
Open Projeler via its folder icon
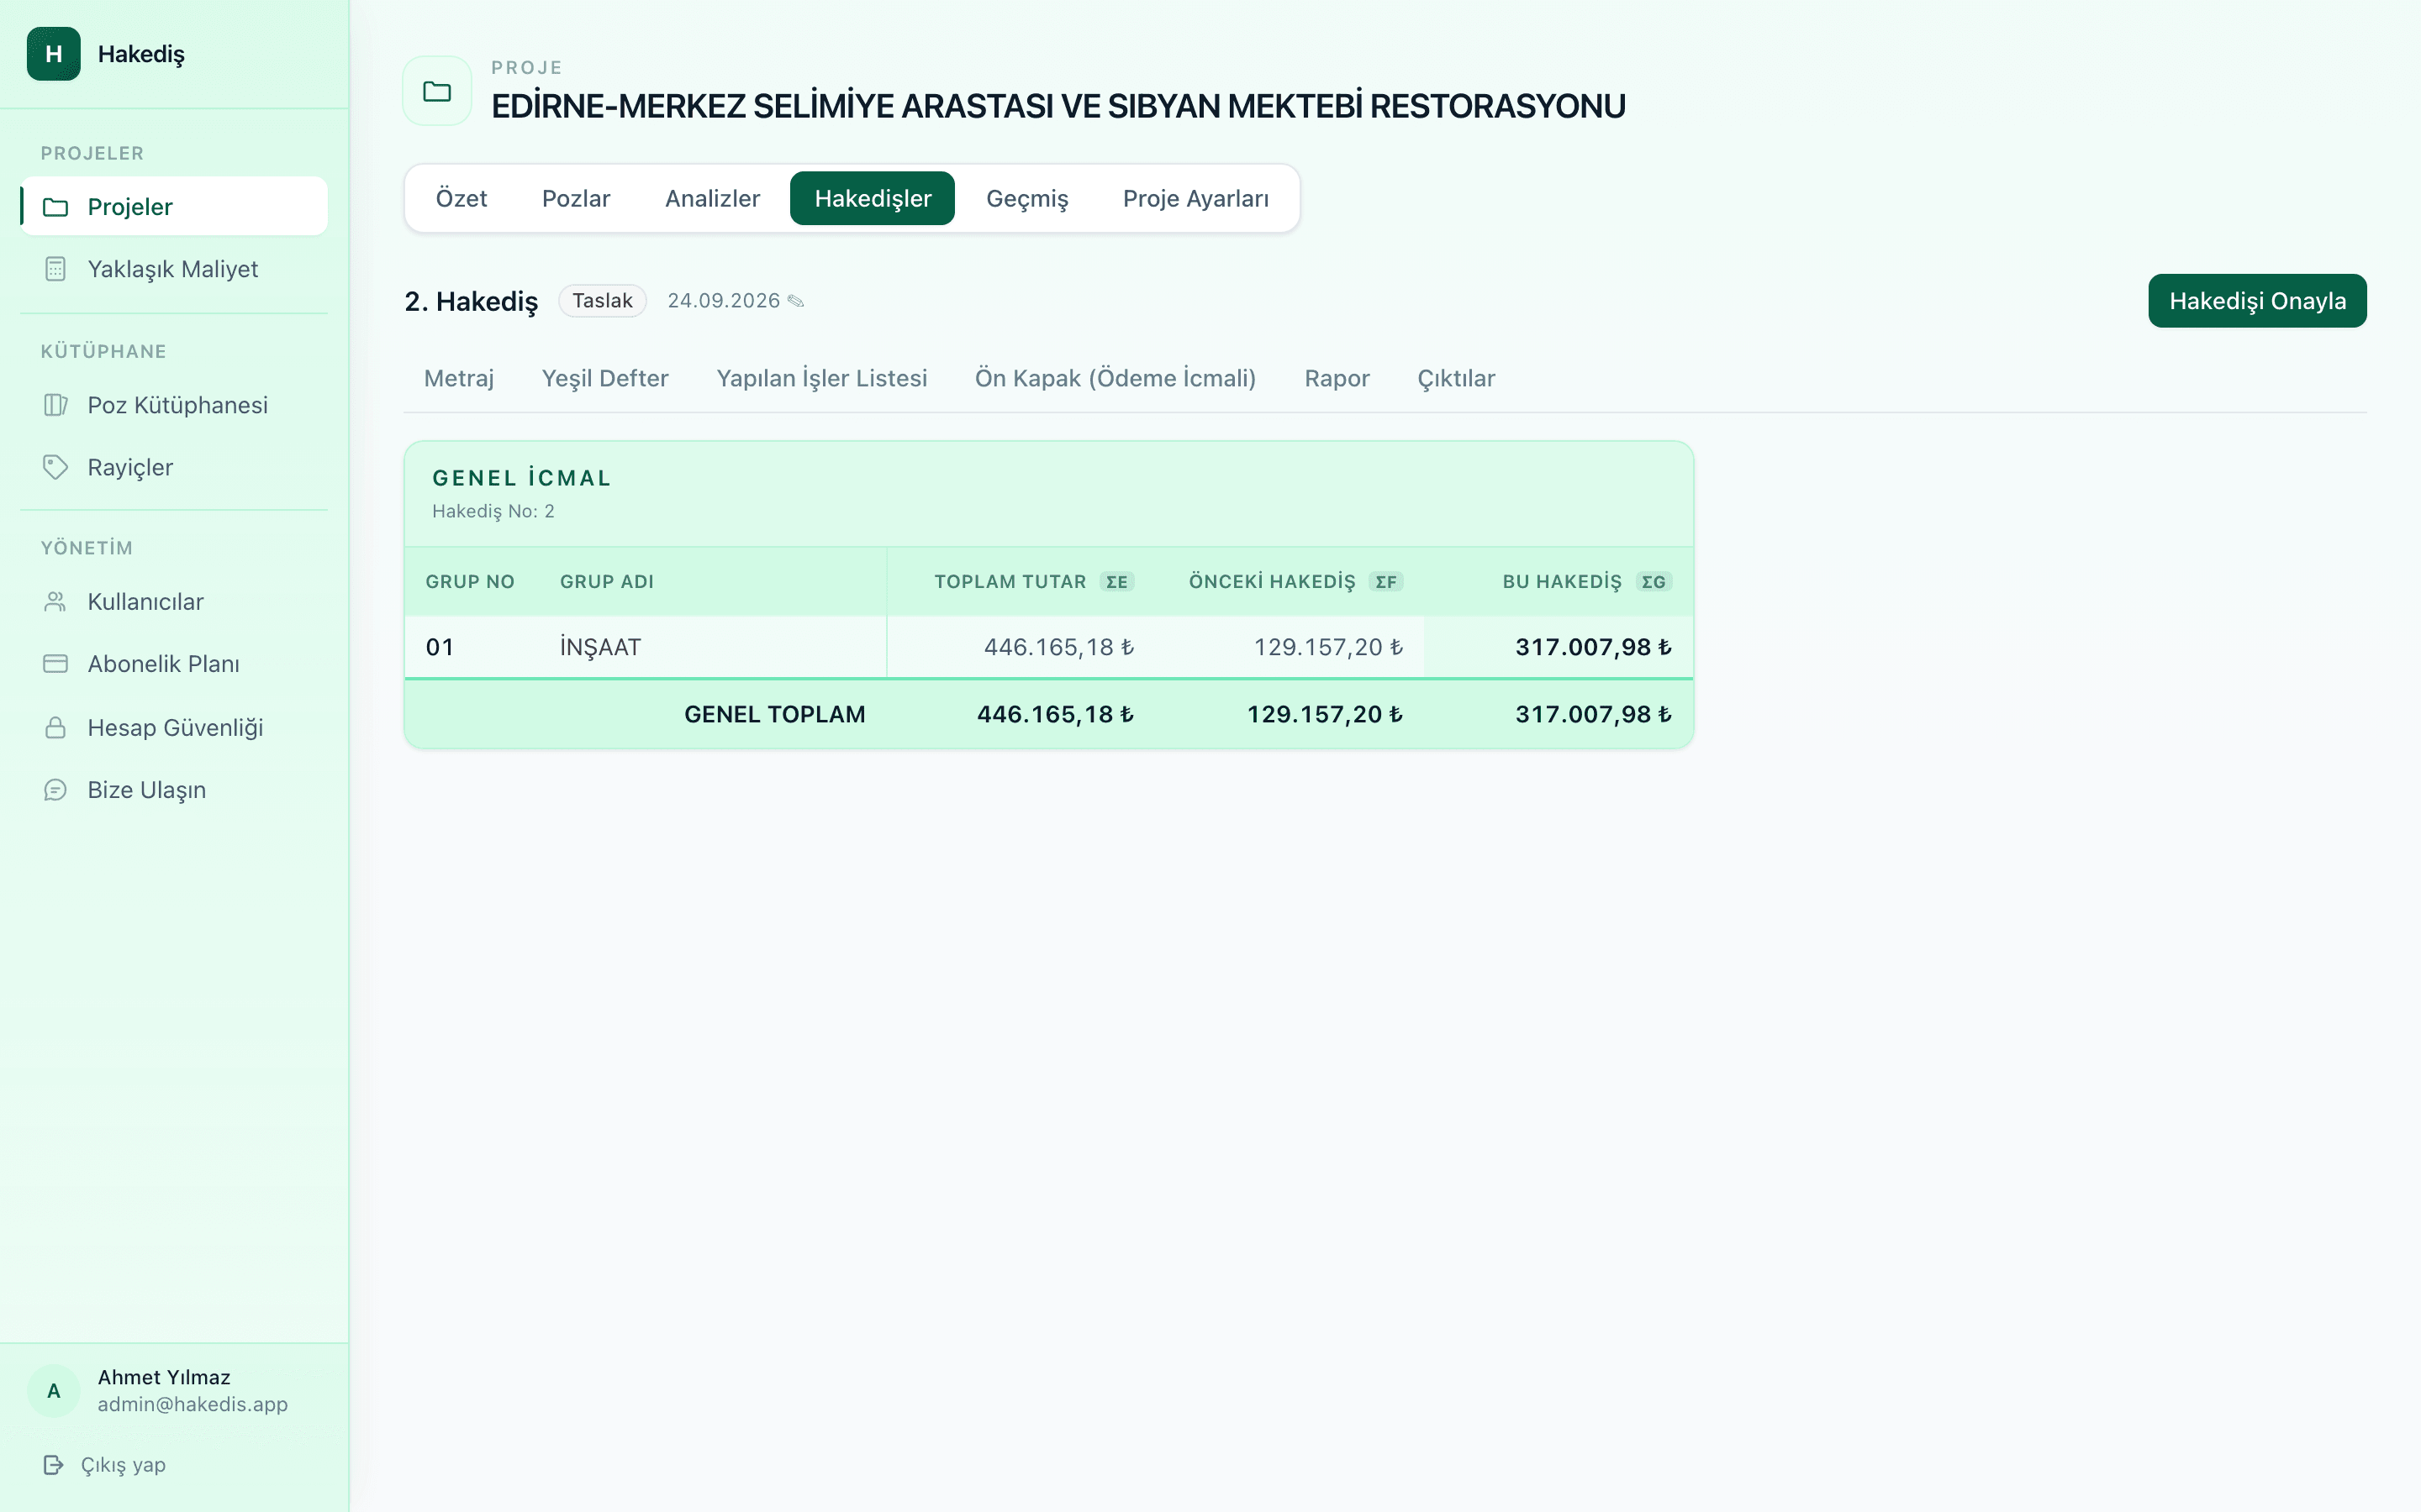pos(56,207)
